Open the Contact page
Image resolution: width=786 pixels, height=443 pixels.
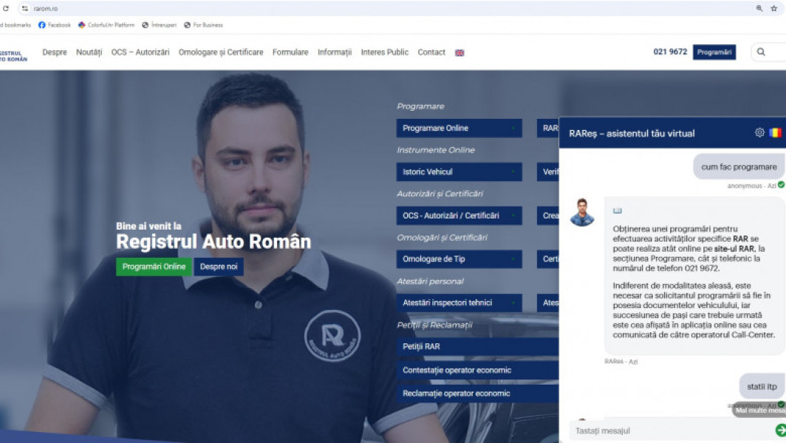coord(431,52)
